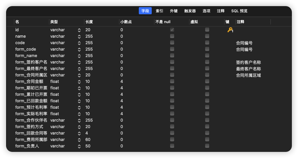Open type dropdown for form_负责人 row

click(x=79, y=146)
